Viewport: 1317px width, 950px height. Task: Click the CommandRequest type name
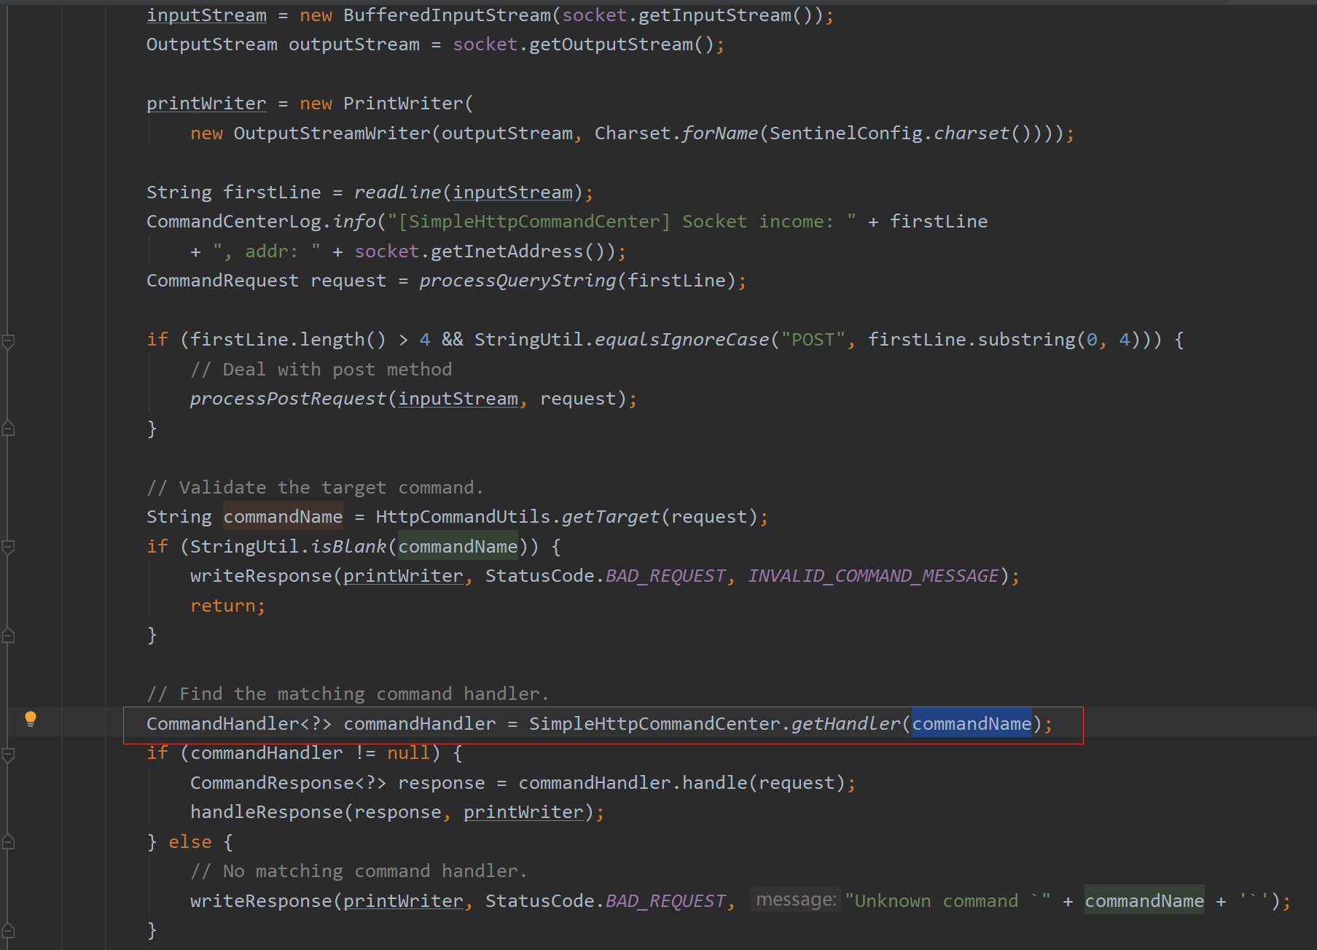(223, 281)
